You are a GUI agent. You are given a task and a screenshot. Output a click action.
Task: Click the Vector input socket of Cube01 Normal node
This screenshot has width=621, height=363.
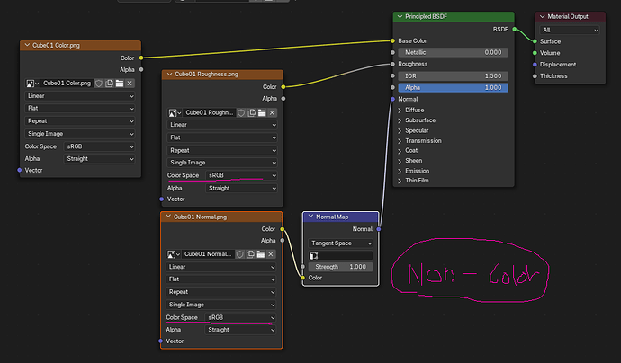pyautogui.click(x=160, y=341)
